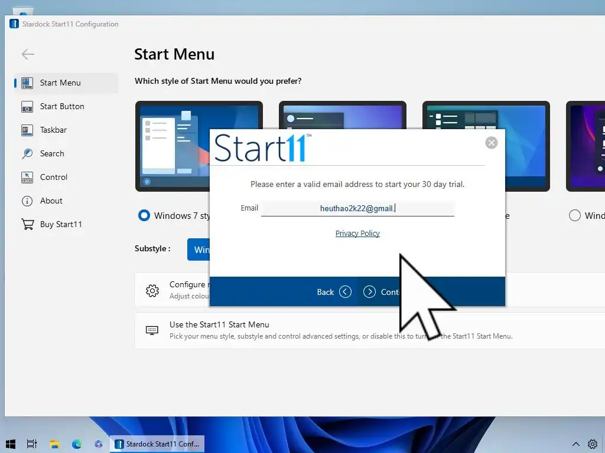This screenshot has width=605, height=453.
Task: Click the Continue right-arrow circle icon
Action: tap(369, 292)
